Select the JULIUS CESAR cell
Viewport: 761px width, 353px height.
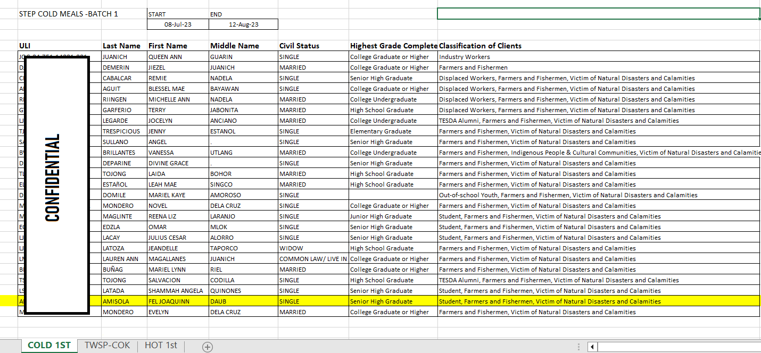pos(178,238)
